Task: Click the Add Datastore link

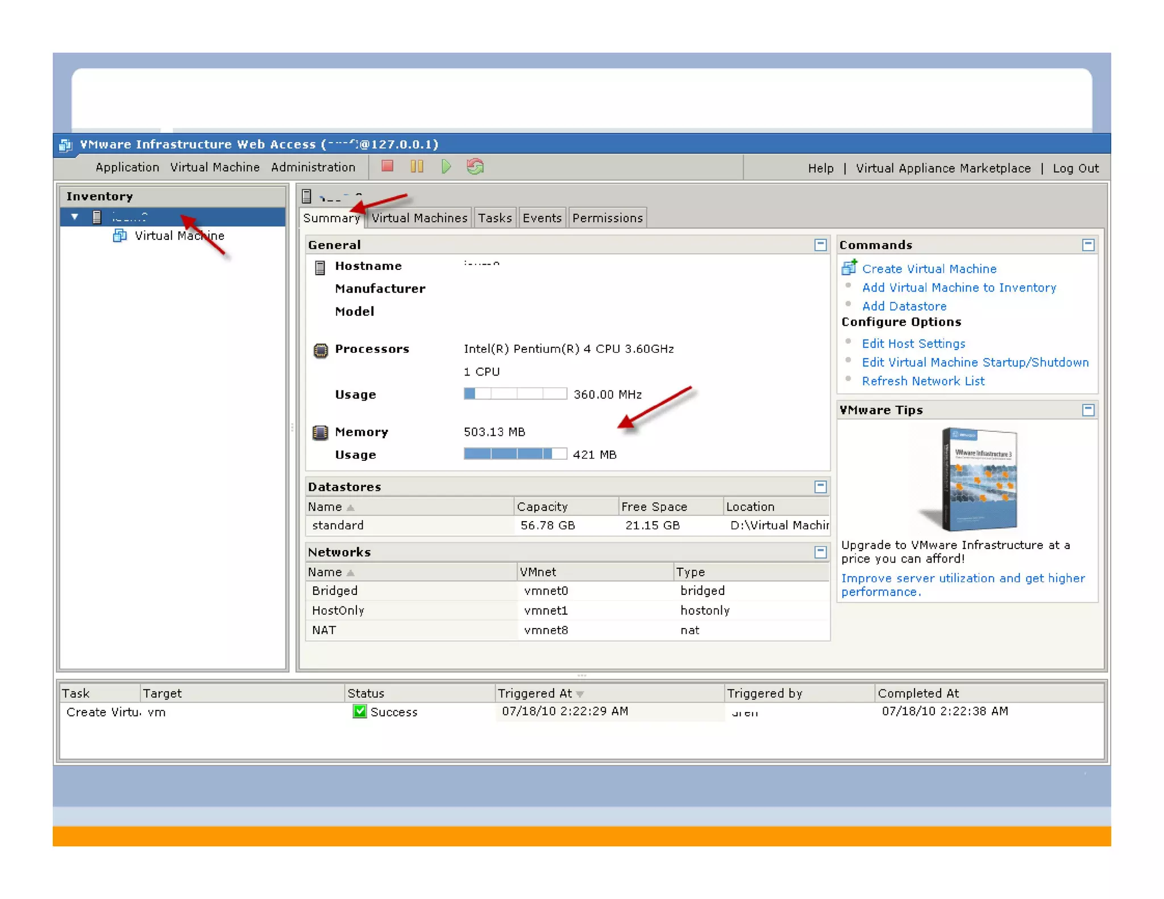Action: click(904, 306)
